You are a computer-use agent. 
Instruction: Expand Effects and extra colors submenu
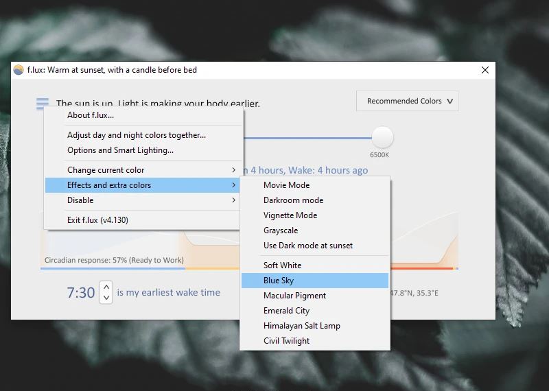tap(143, 185)
